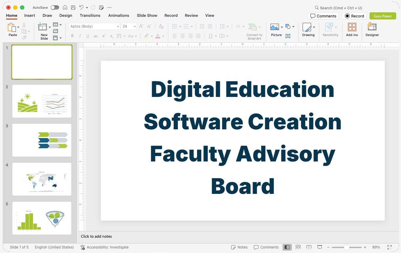Adjust the zoom slider in status bar
The width and height of the screenshot is (401, 253).
point(347,247)
